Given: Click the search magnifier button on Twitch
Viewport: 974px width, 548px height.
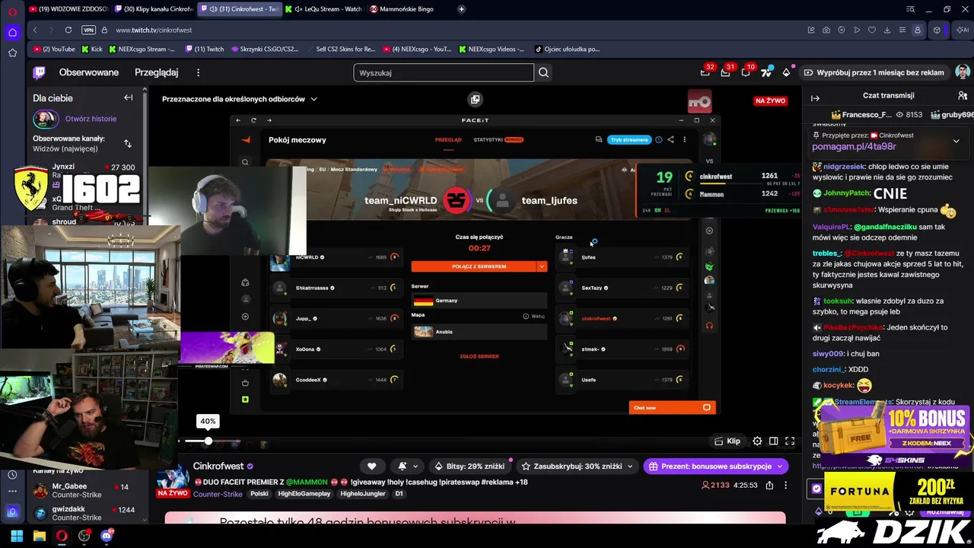Looking at the screenshot, I should point(543,72).
